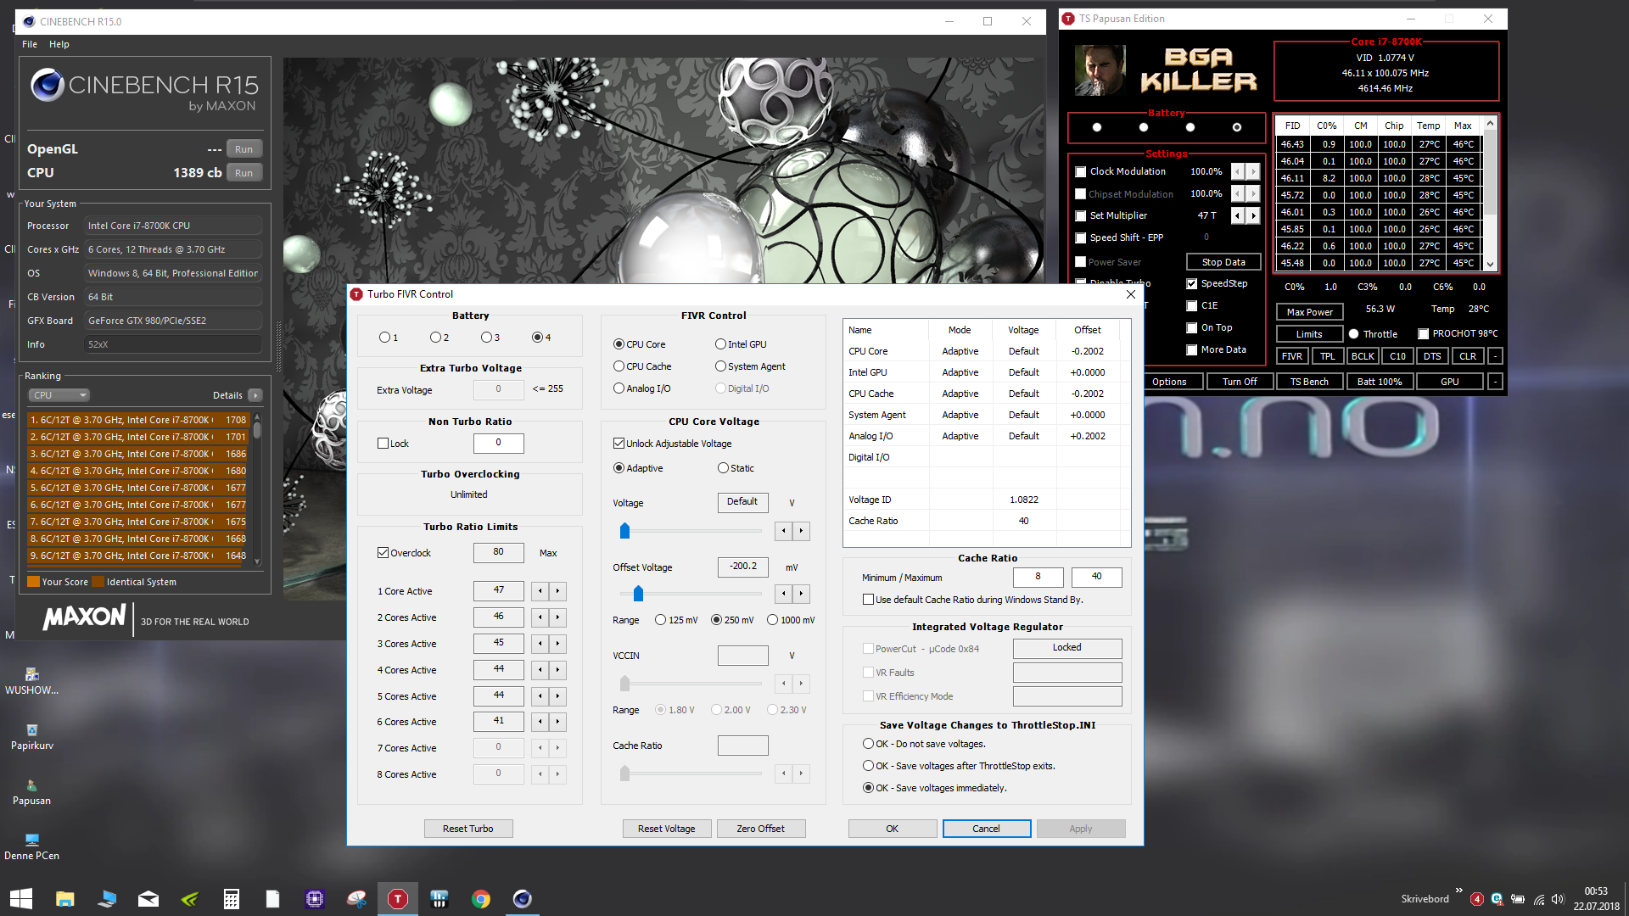The image size is (1629, 916).
Task: Cancel the Turbo FIVR Control dialog
Action: (986, 829)
